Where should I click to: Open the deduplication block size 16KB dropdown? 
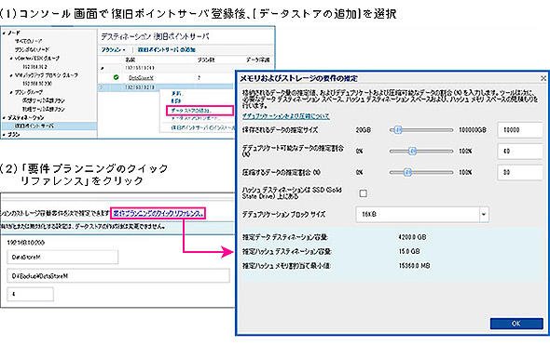click(484, 214)
